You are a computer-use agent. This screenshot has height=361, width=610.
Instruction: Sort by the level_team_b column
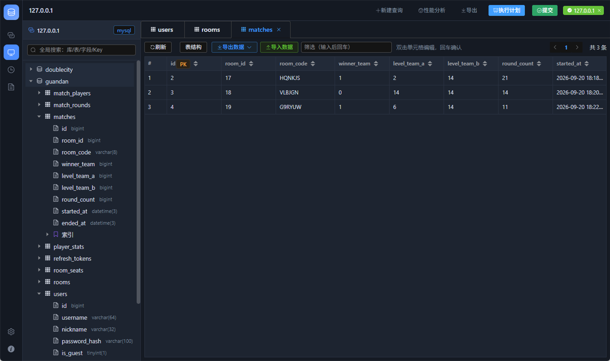485,64
